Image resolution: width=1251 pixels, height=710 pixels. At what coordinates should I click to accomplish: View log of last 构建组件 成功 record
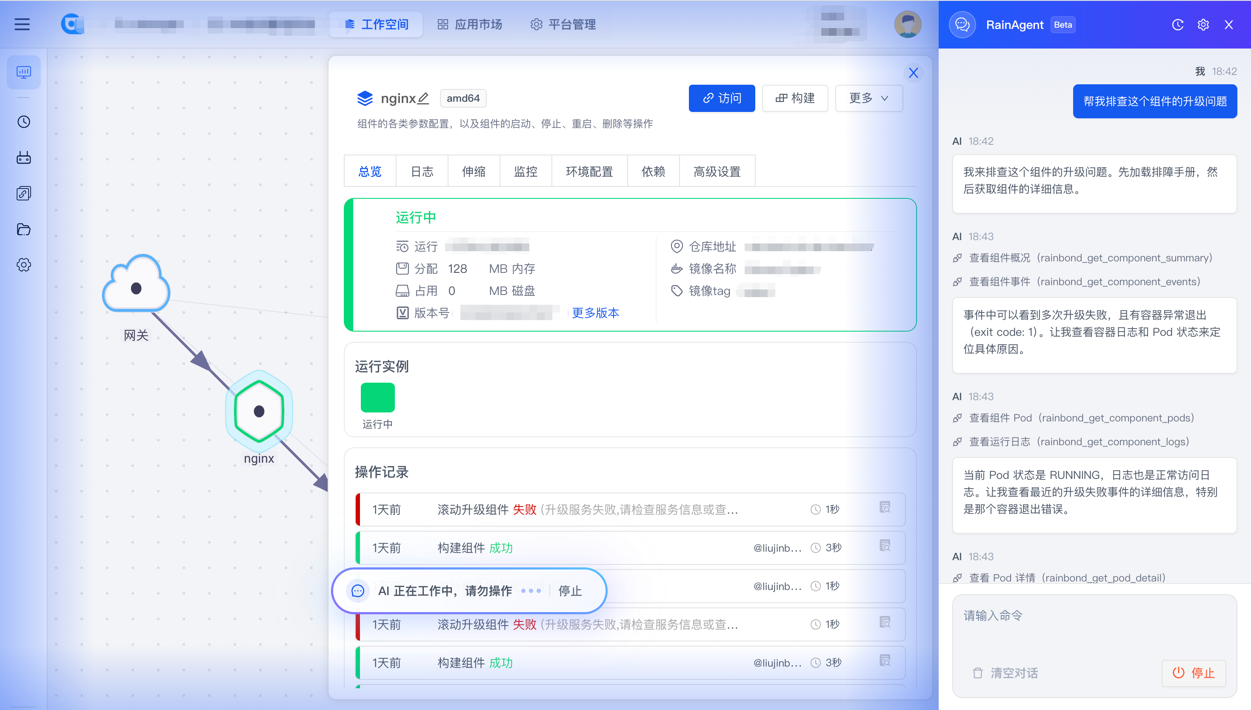[x=885, y=661]
